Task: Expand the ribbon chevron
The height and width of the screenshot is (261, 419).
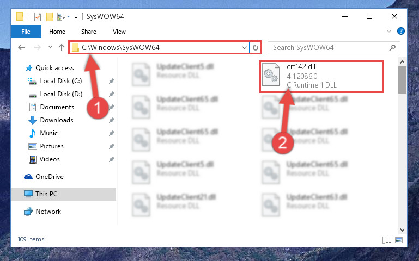Action: (389, 31)
